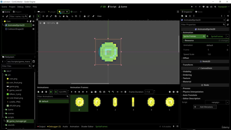This screenshot has width=231, height=130.
Task: Open the Debugger (3) panel
Action: point(54,127)
